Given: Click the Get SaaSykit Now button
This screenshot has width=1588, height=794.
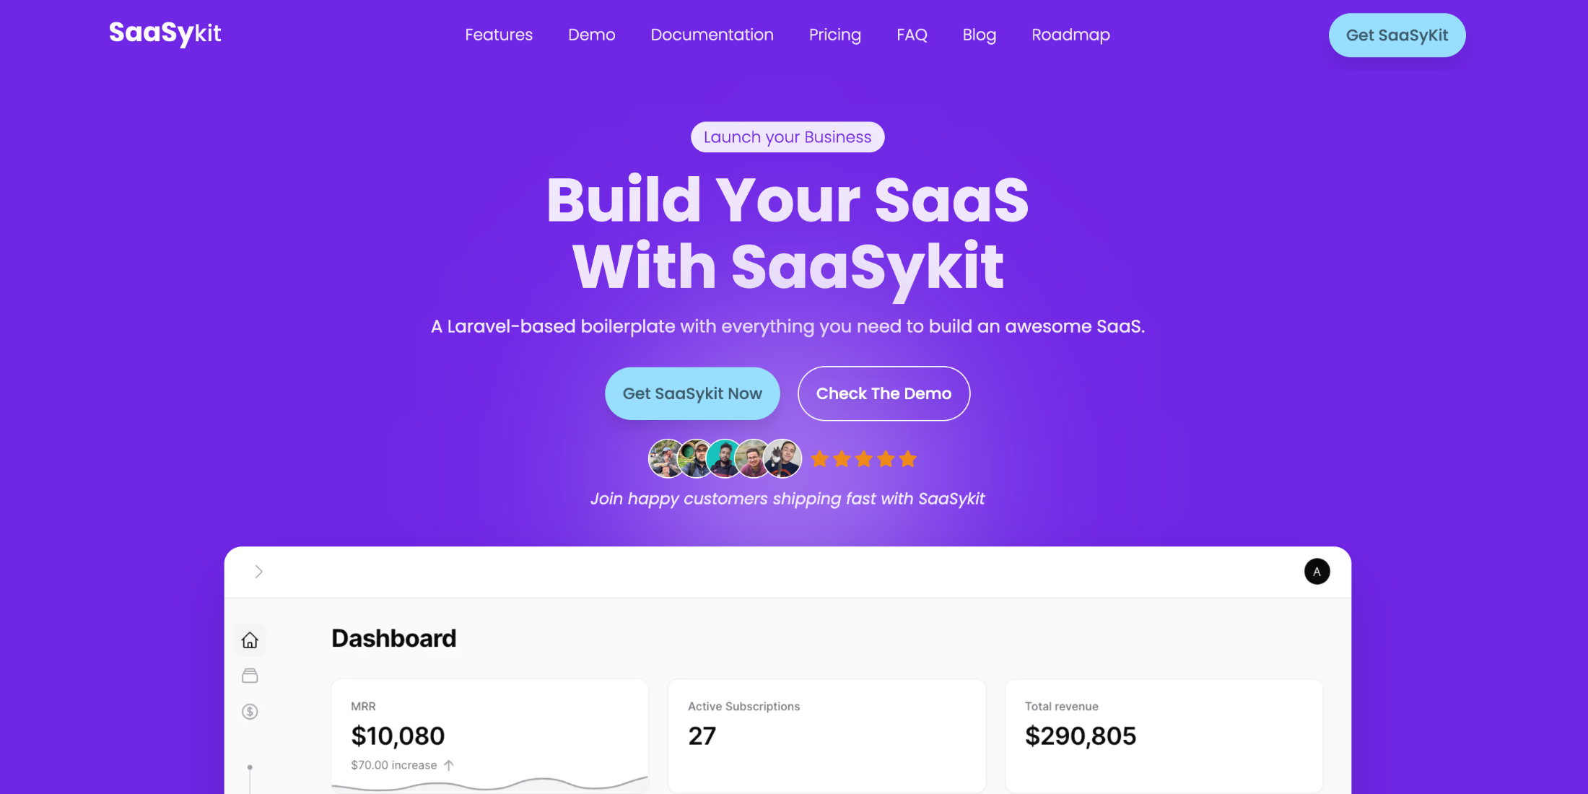Looking at the screenshot, I should click(x=692, y=393).
